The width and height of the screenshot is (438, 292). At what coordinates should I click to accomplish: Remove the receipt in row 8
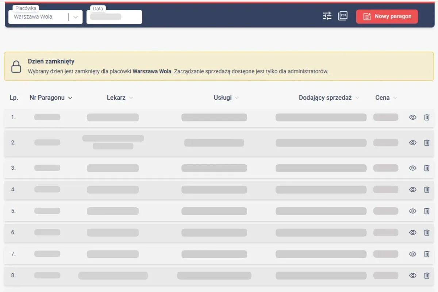427,276
